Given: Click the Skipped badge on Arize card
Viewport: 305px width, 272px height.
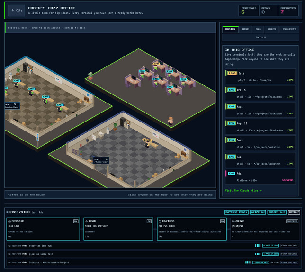Looking at the screenshot, I should pyautogui.click(x=292, y=221).
